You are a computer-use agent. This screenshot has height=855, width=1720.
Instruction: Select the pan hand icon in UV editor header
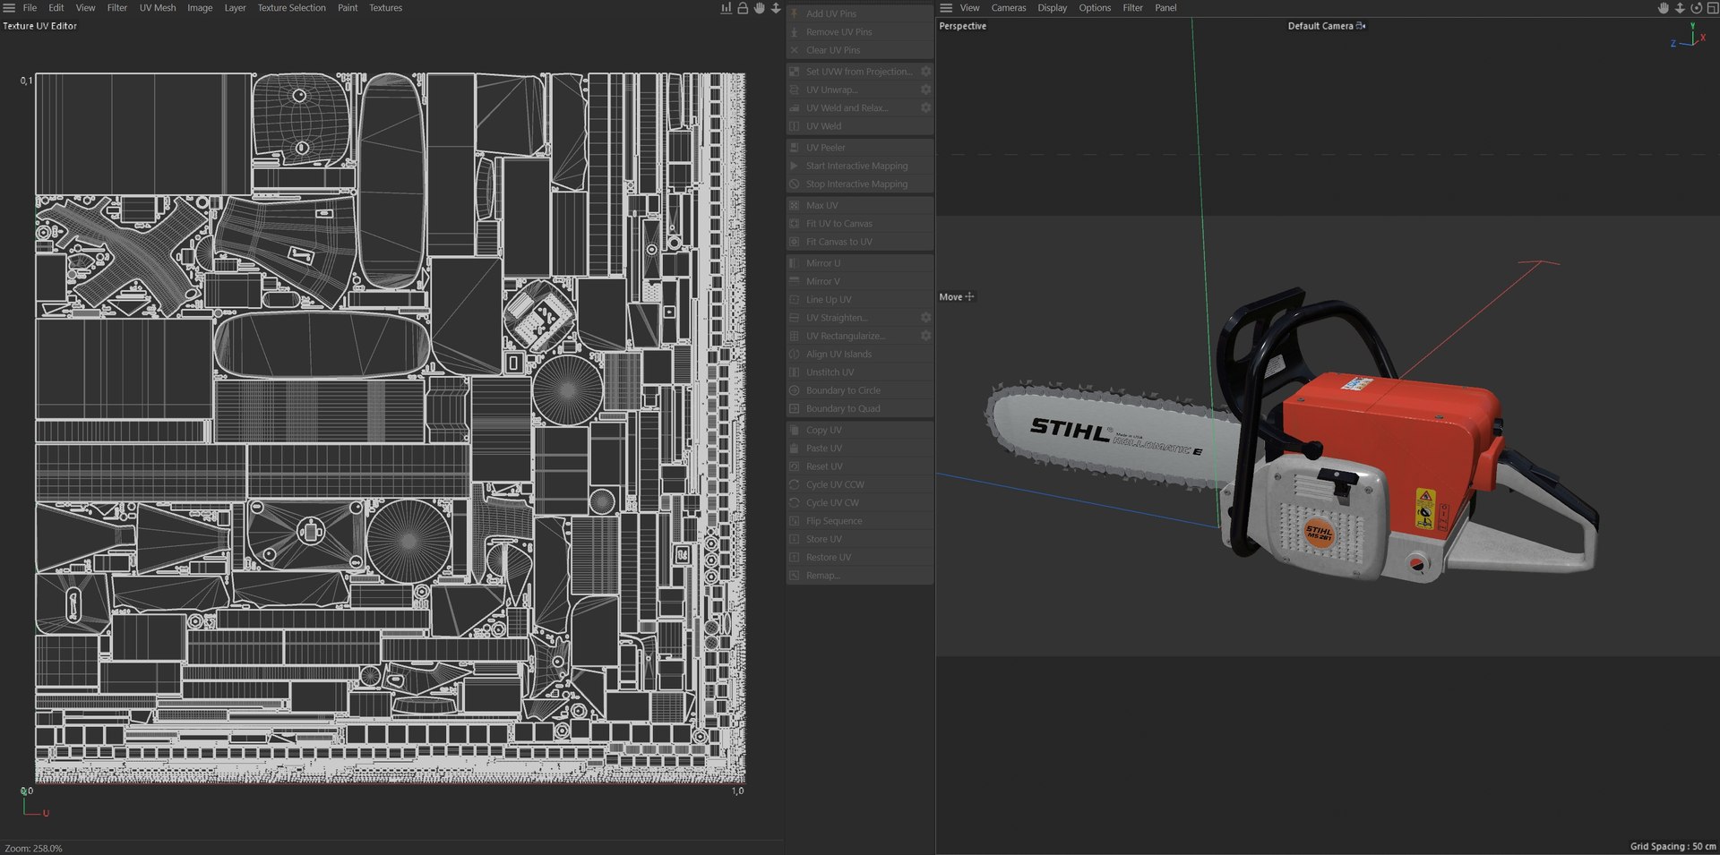tap(760, 8)
